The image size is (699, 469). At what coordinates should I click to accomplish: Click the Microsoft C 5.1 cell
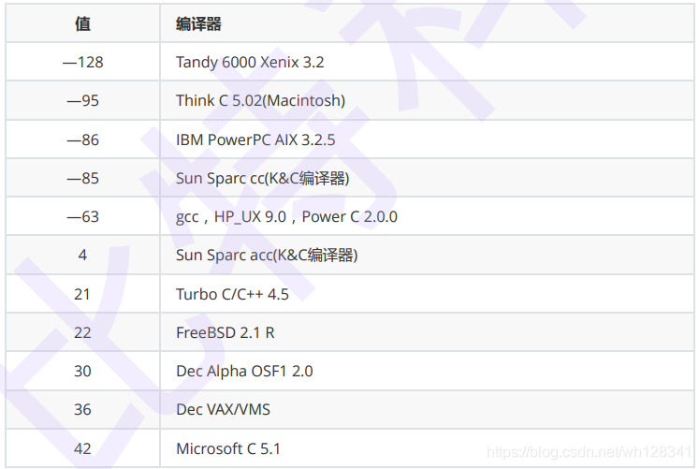(228, 448)
